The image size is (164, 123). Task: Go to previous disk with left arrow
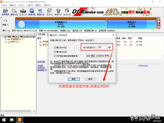(x=4, y=20)
